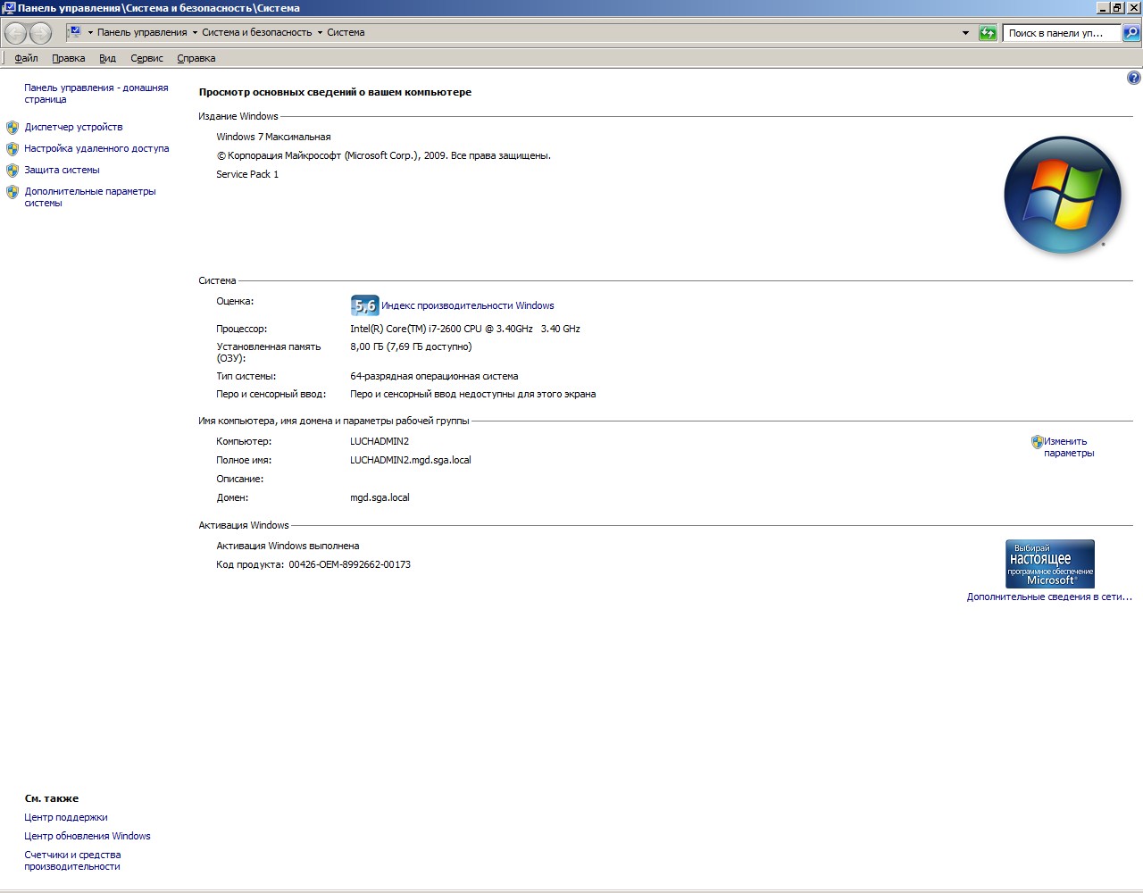Open the address bar history dropdown

965,33
